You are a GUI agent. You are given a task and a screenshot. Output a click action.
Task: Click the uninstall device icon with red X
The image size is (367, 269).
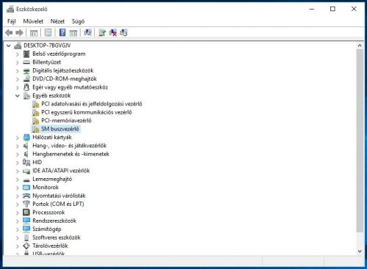113,32
